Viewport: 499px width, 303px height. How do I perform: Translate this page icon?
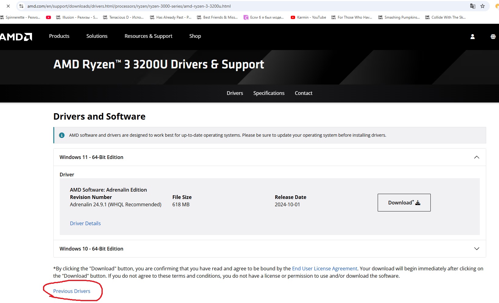[x=473, y=6]
